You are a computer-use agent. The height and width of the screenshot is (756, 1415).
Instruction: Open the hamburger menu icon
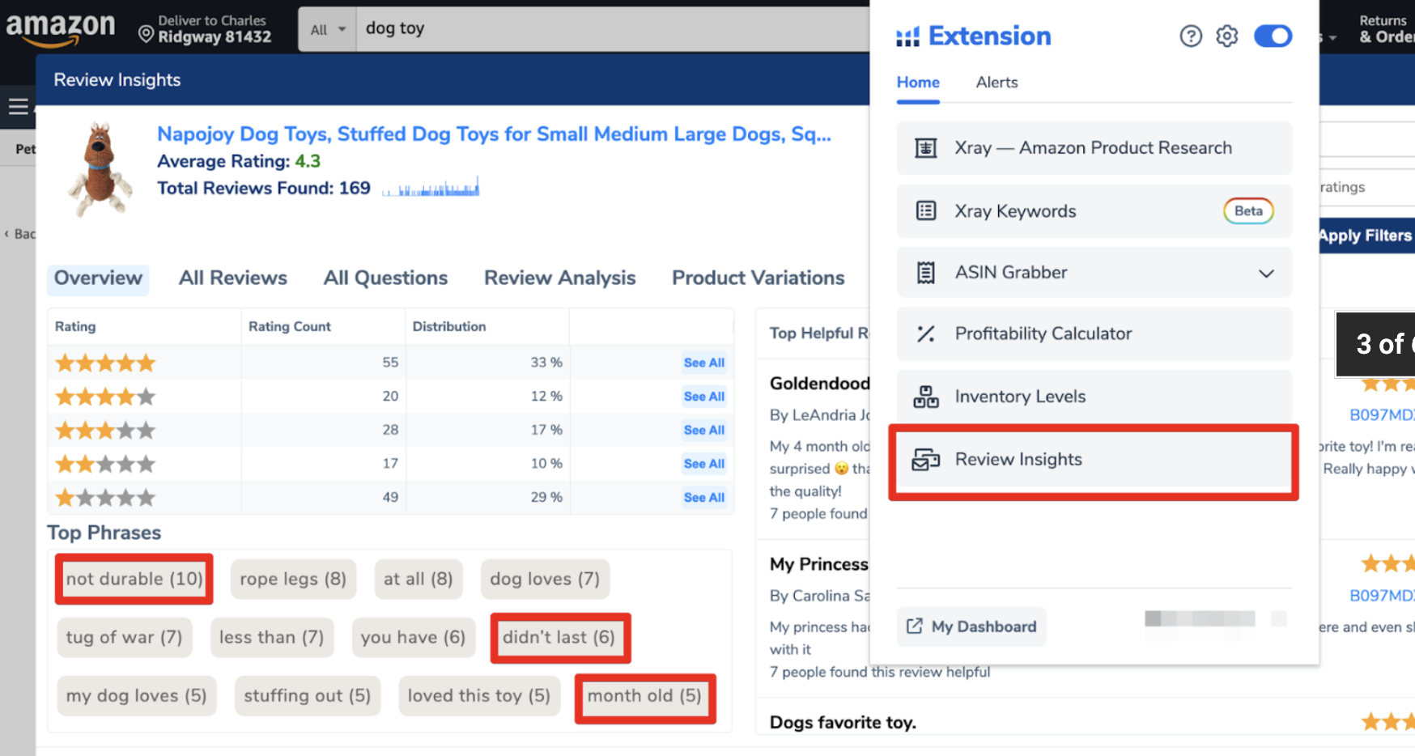click(18, 107)
